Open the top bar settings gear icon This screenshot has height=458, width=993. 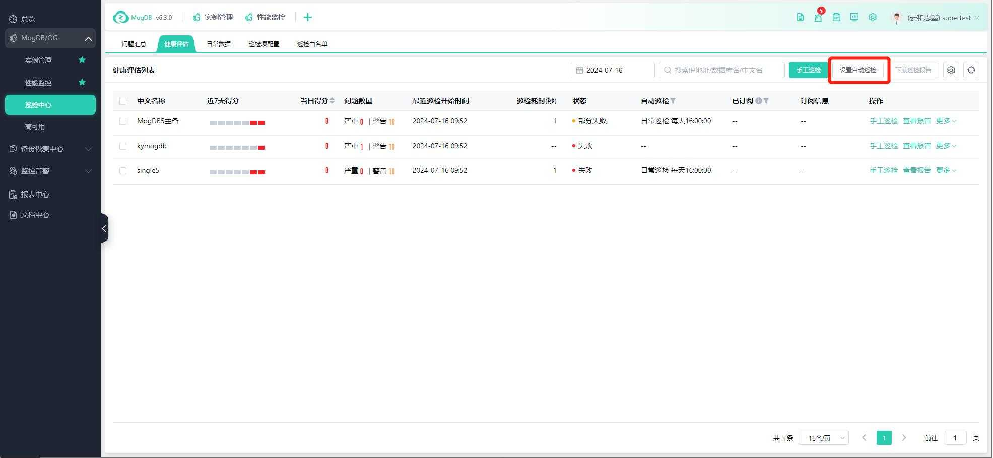point(873,17)
